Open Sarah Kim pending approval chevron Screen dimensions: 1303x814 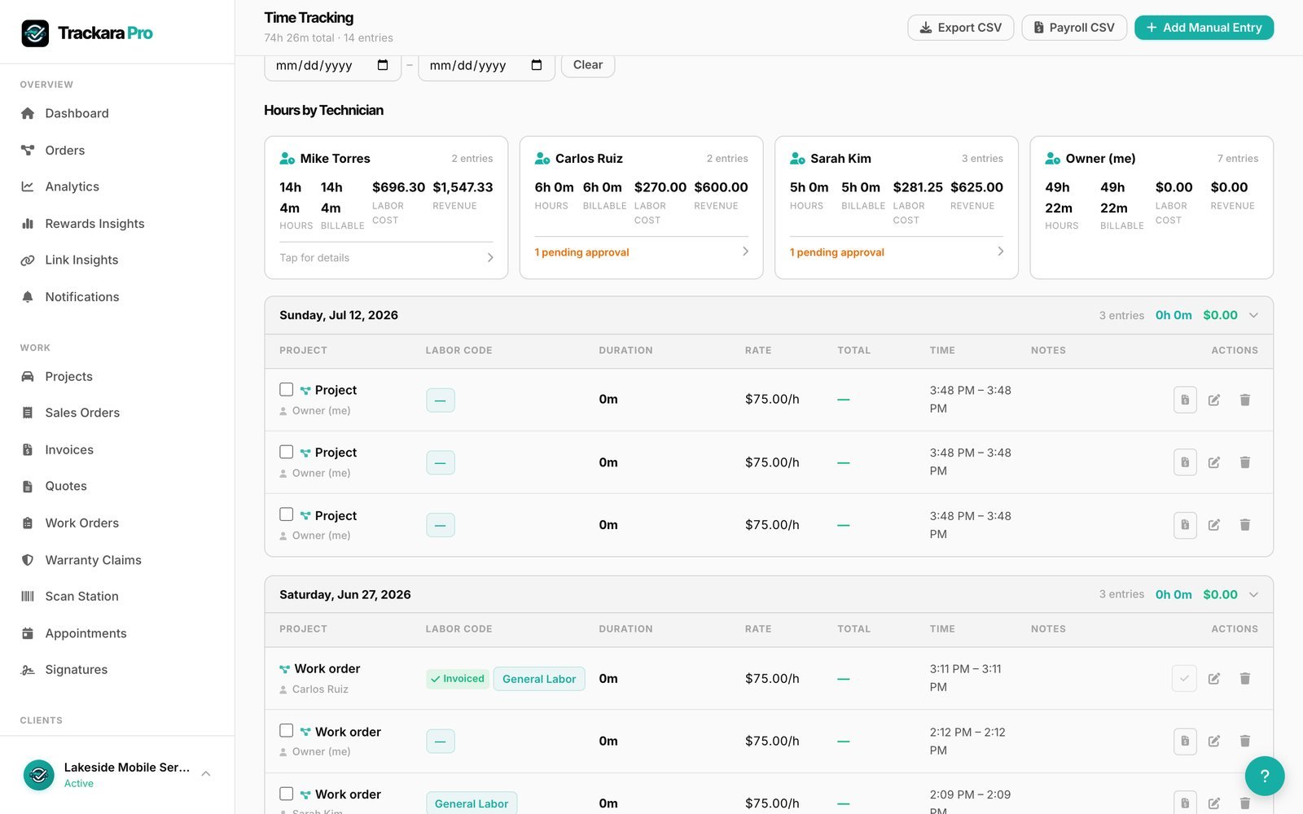point(1000,252)
